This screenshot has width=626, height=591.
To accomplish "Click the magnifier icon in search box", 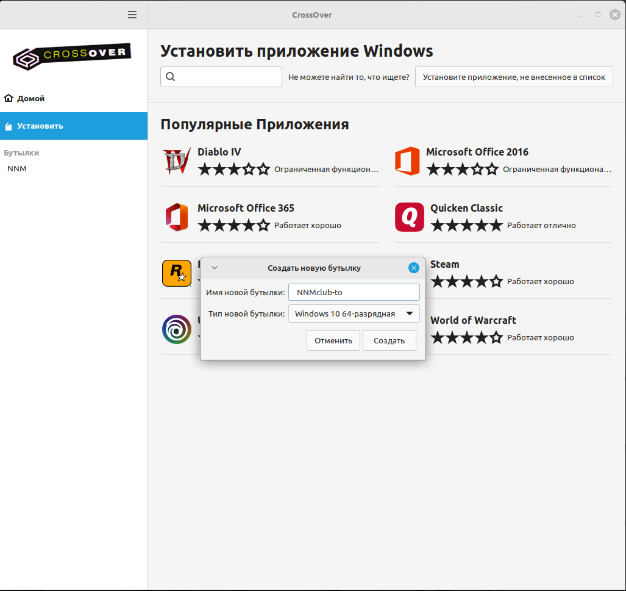I will (171, 77).
